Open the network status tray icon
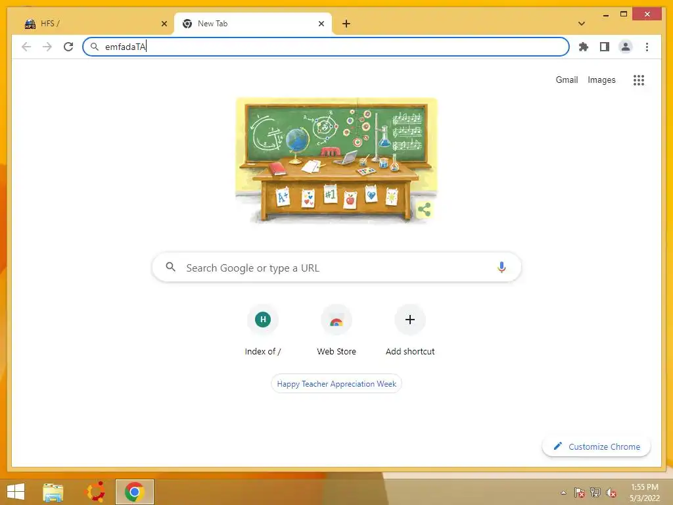673x505 pixels. (x=595, y=493)
